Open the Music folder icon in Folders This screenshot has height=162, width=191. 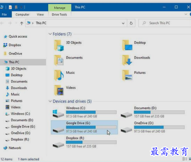[59, 75]
